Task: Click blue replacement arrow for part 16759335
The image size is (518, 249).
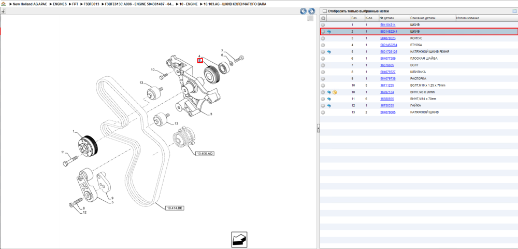Action: pyautogui.click(x=329, y=106)
